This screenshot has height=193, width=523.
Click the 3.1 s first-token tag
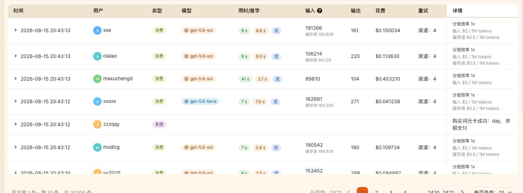262,79
